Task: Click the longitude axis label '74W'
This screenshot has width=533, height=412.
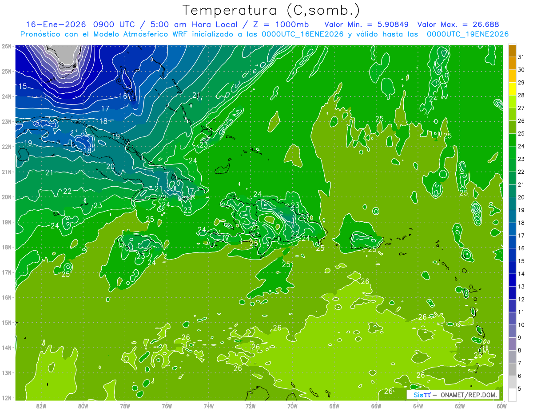Action: click(x=208, y=406)
